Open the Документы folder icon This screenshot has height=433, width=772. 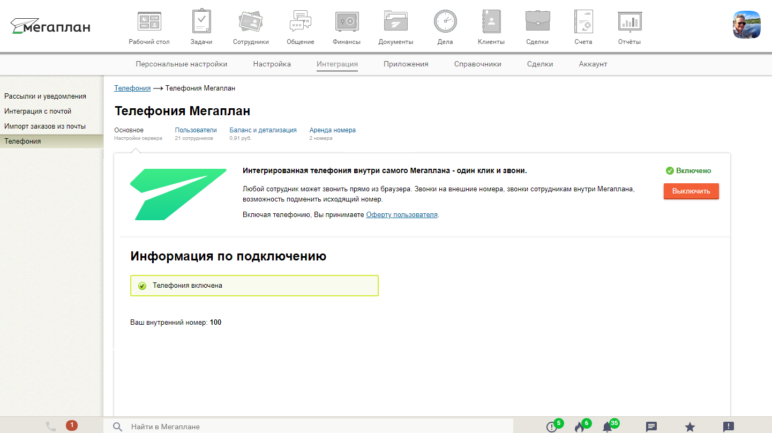396,21
